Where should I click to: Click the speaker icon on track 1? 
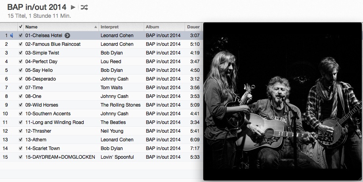[x=12, y=36]
